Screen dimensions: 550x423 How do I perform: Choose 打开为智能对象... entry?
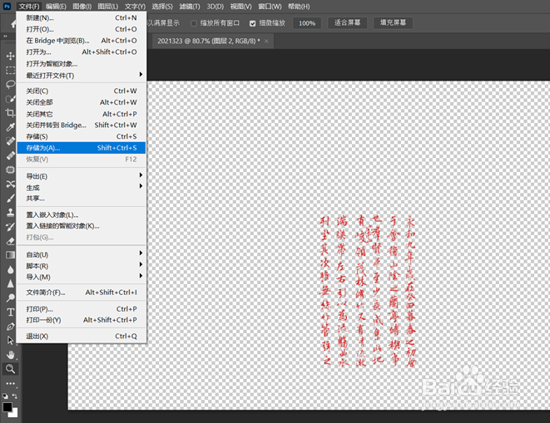click(x=82, y=64)
